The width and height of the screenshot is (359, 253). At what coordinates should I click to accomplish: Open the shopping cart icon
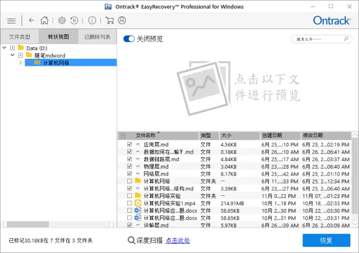tap(110, 20)
